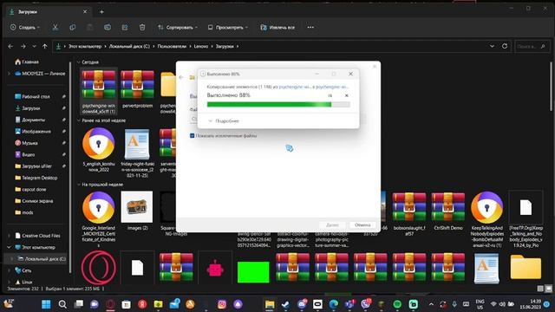Open Spotify from the taskbar
This screenshot has height=312, width=555.
click(x=397, y=304)
